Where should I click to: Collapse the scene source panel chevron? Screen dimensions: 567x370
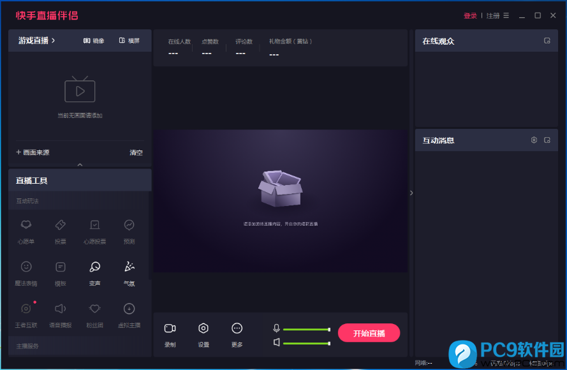80,165
